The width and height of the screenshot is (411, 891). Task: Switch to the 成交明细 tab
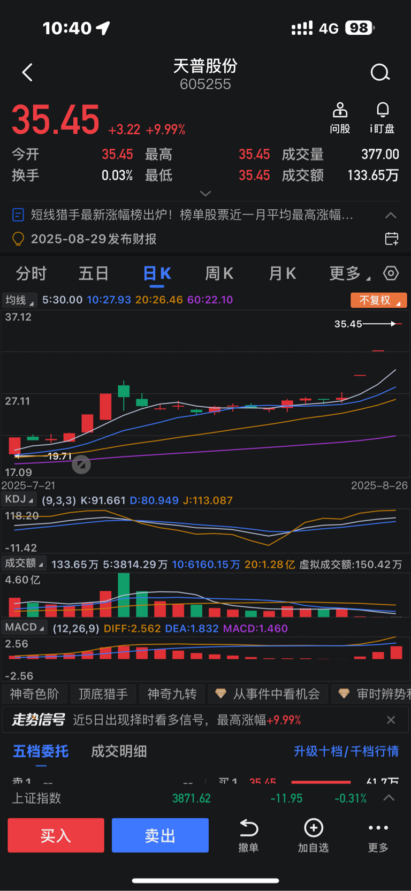pos(119,751)
